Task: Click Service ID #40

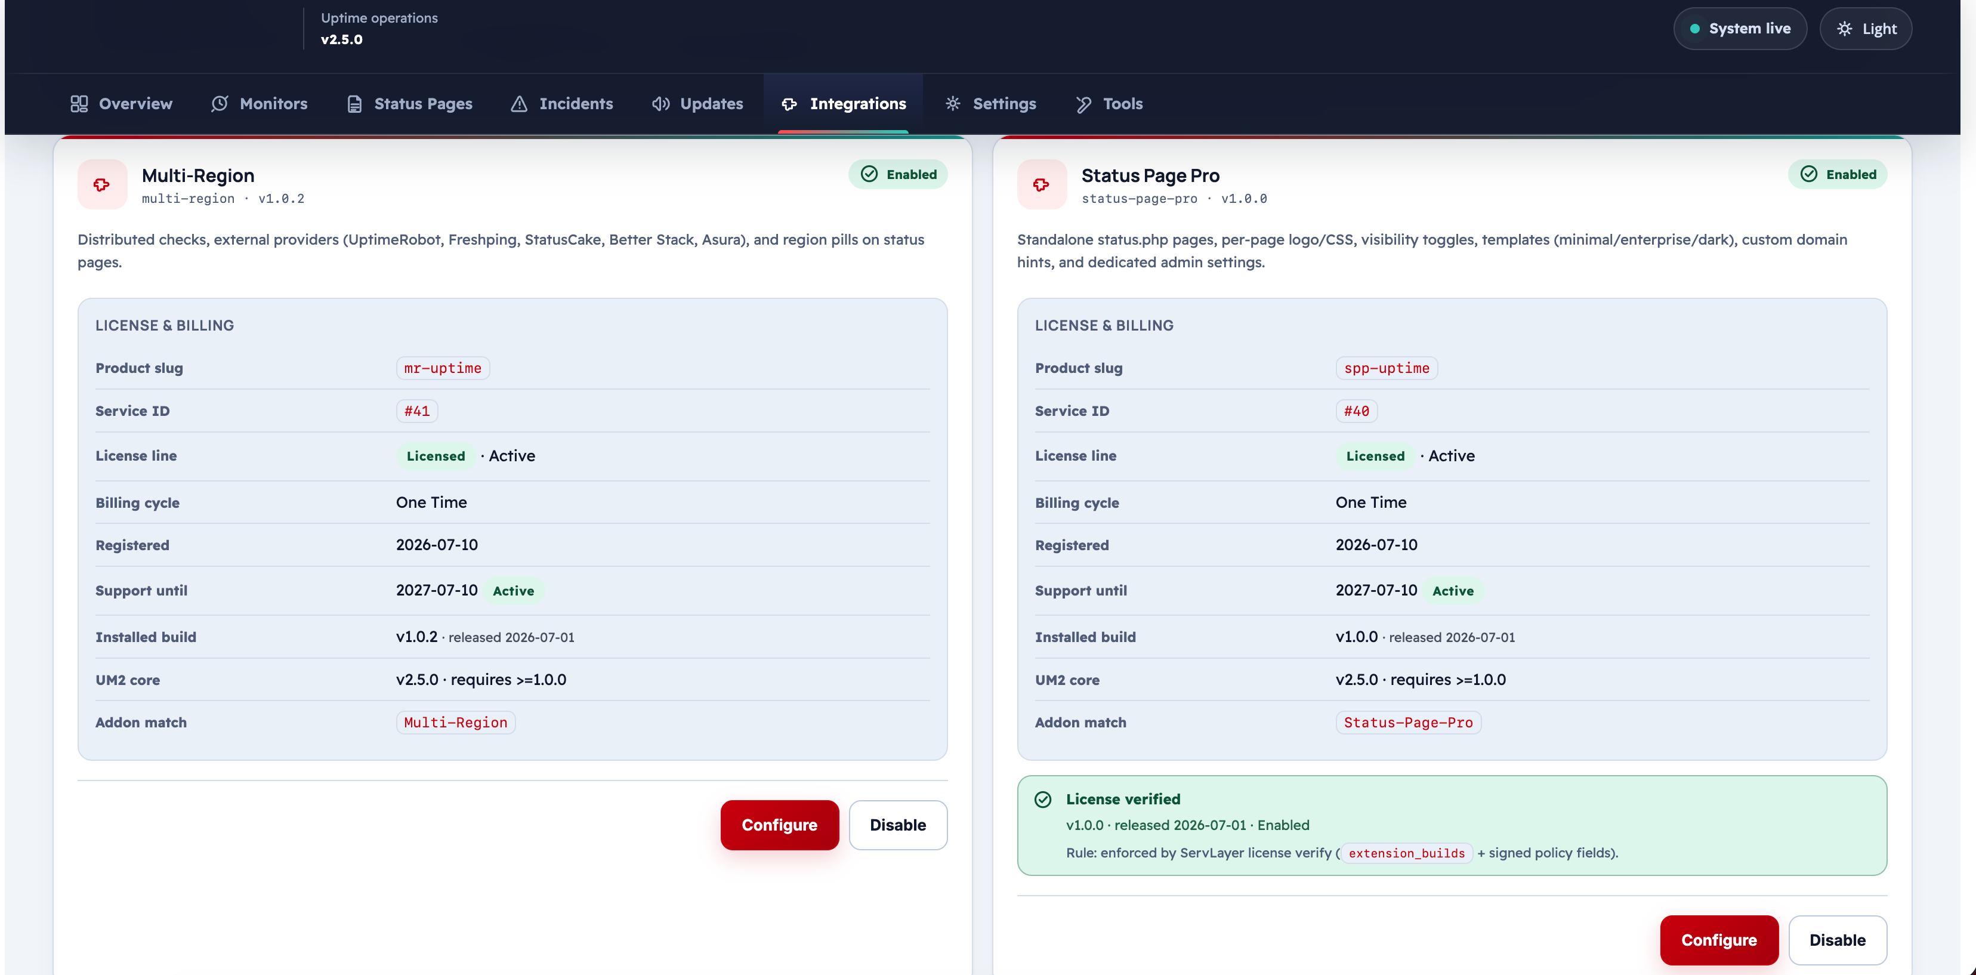Action: click(x=1357, y=411)
